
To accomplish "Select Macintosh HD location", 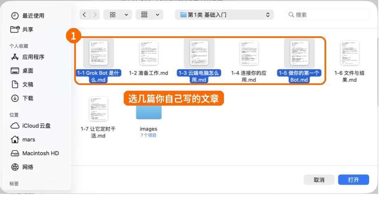I will [35, 153].
